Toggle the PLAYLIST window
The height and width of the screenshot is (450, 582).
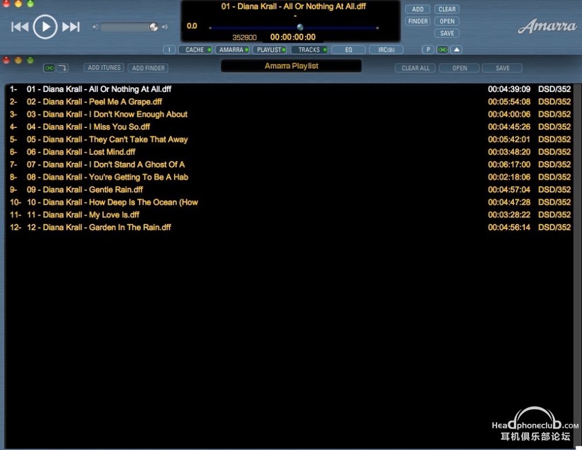point(270,49)
